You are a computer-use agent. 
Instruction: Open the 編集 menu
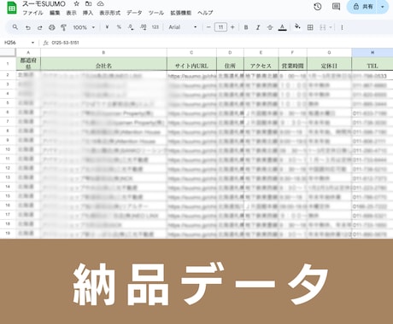[x=55, y=13]
